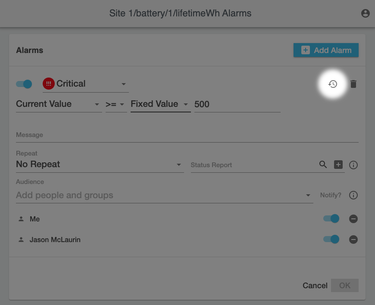
Task: Delete the Critical alarm with trash icon
Action: click(353, 84)
